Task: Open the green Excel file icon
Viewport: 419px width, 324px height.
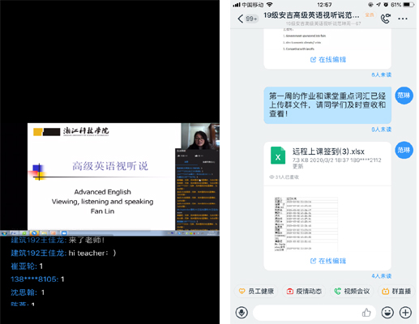Action: click(278, 156)
